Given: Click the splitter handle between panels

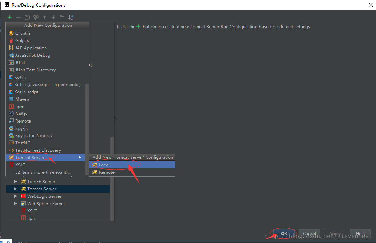Looking at the screenshot, I should pos(116,118).
